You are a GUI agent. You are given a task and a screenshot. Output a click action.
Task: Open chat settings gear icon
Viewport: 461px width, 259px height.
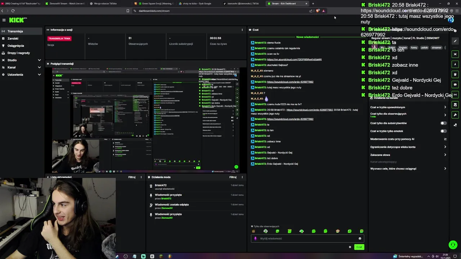350,247
